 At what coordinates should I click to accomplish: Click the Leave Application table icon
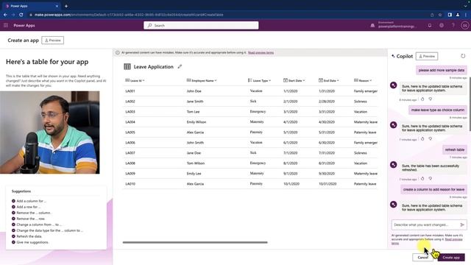click(127, 67)
